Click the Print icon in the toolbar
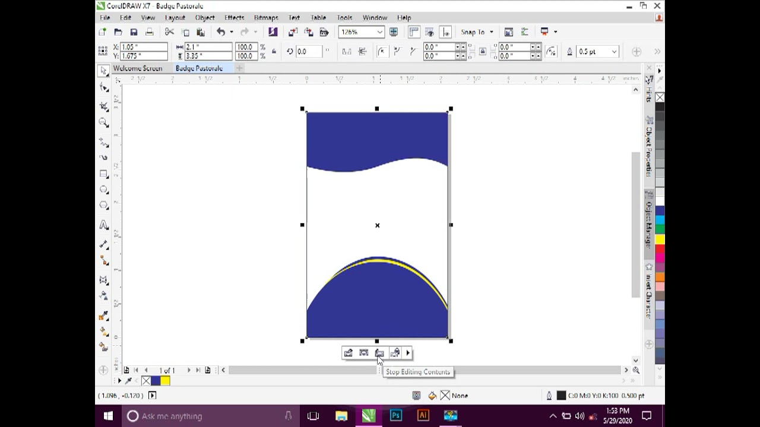 click(x=149, y=32)
